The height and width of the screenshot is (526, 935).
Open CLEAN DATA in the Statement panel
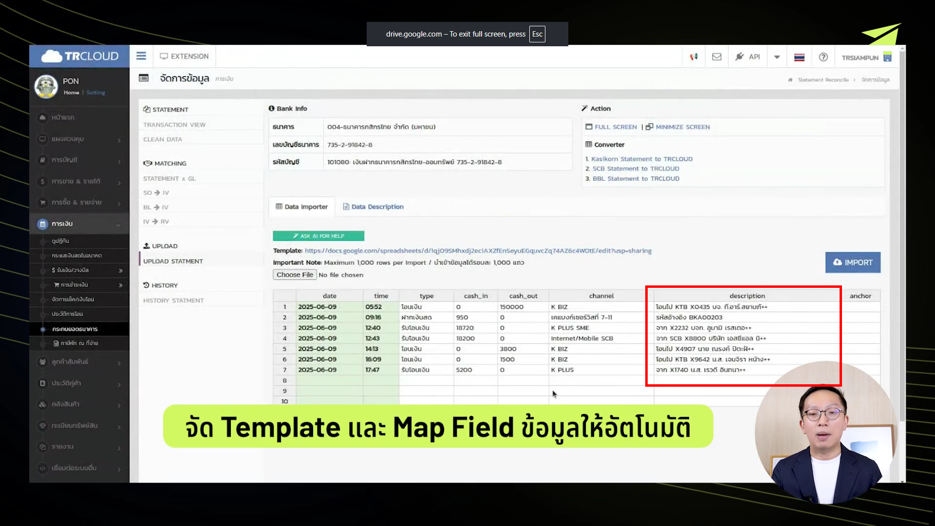pyautogui.click(x=163, y=139)
